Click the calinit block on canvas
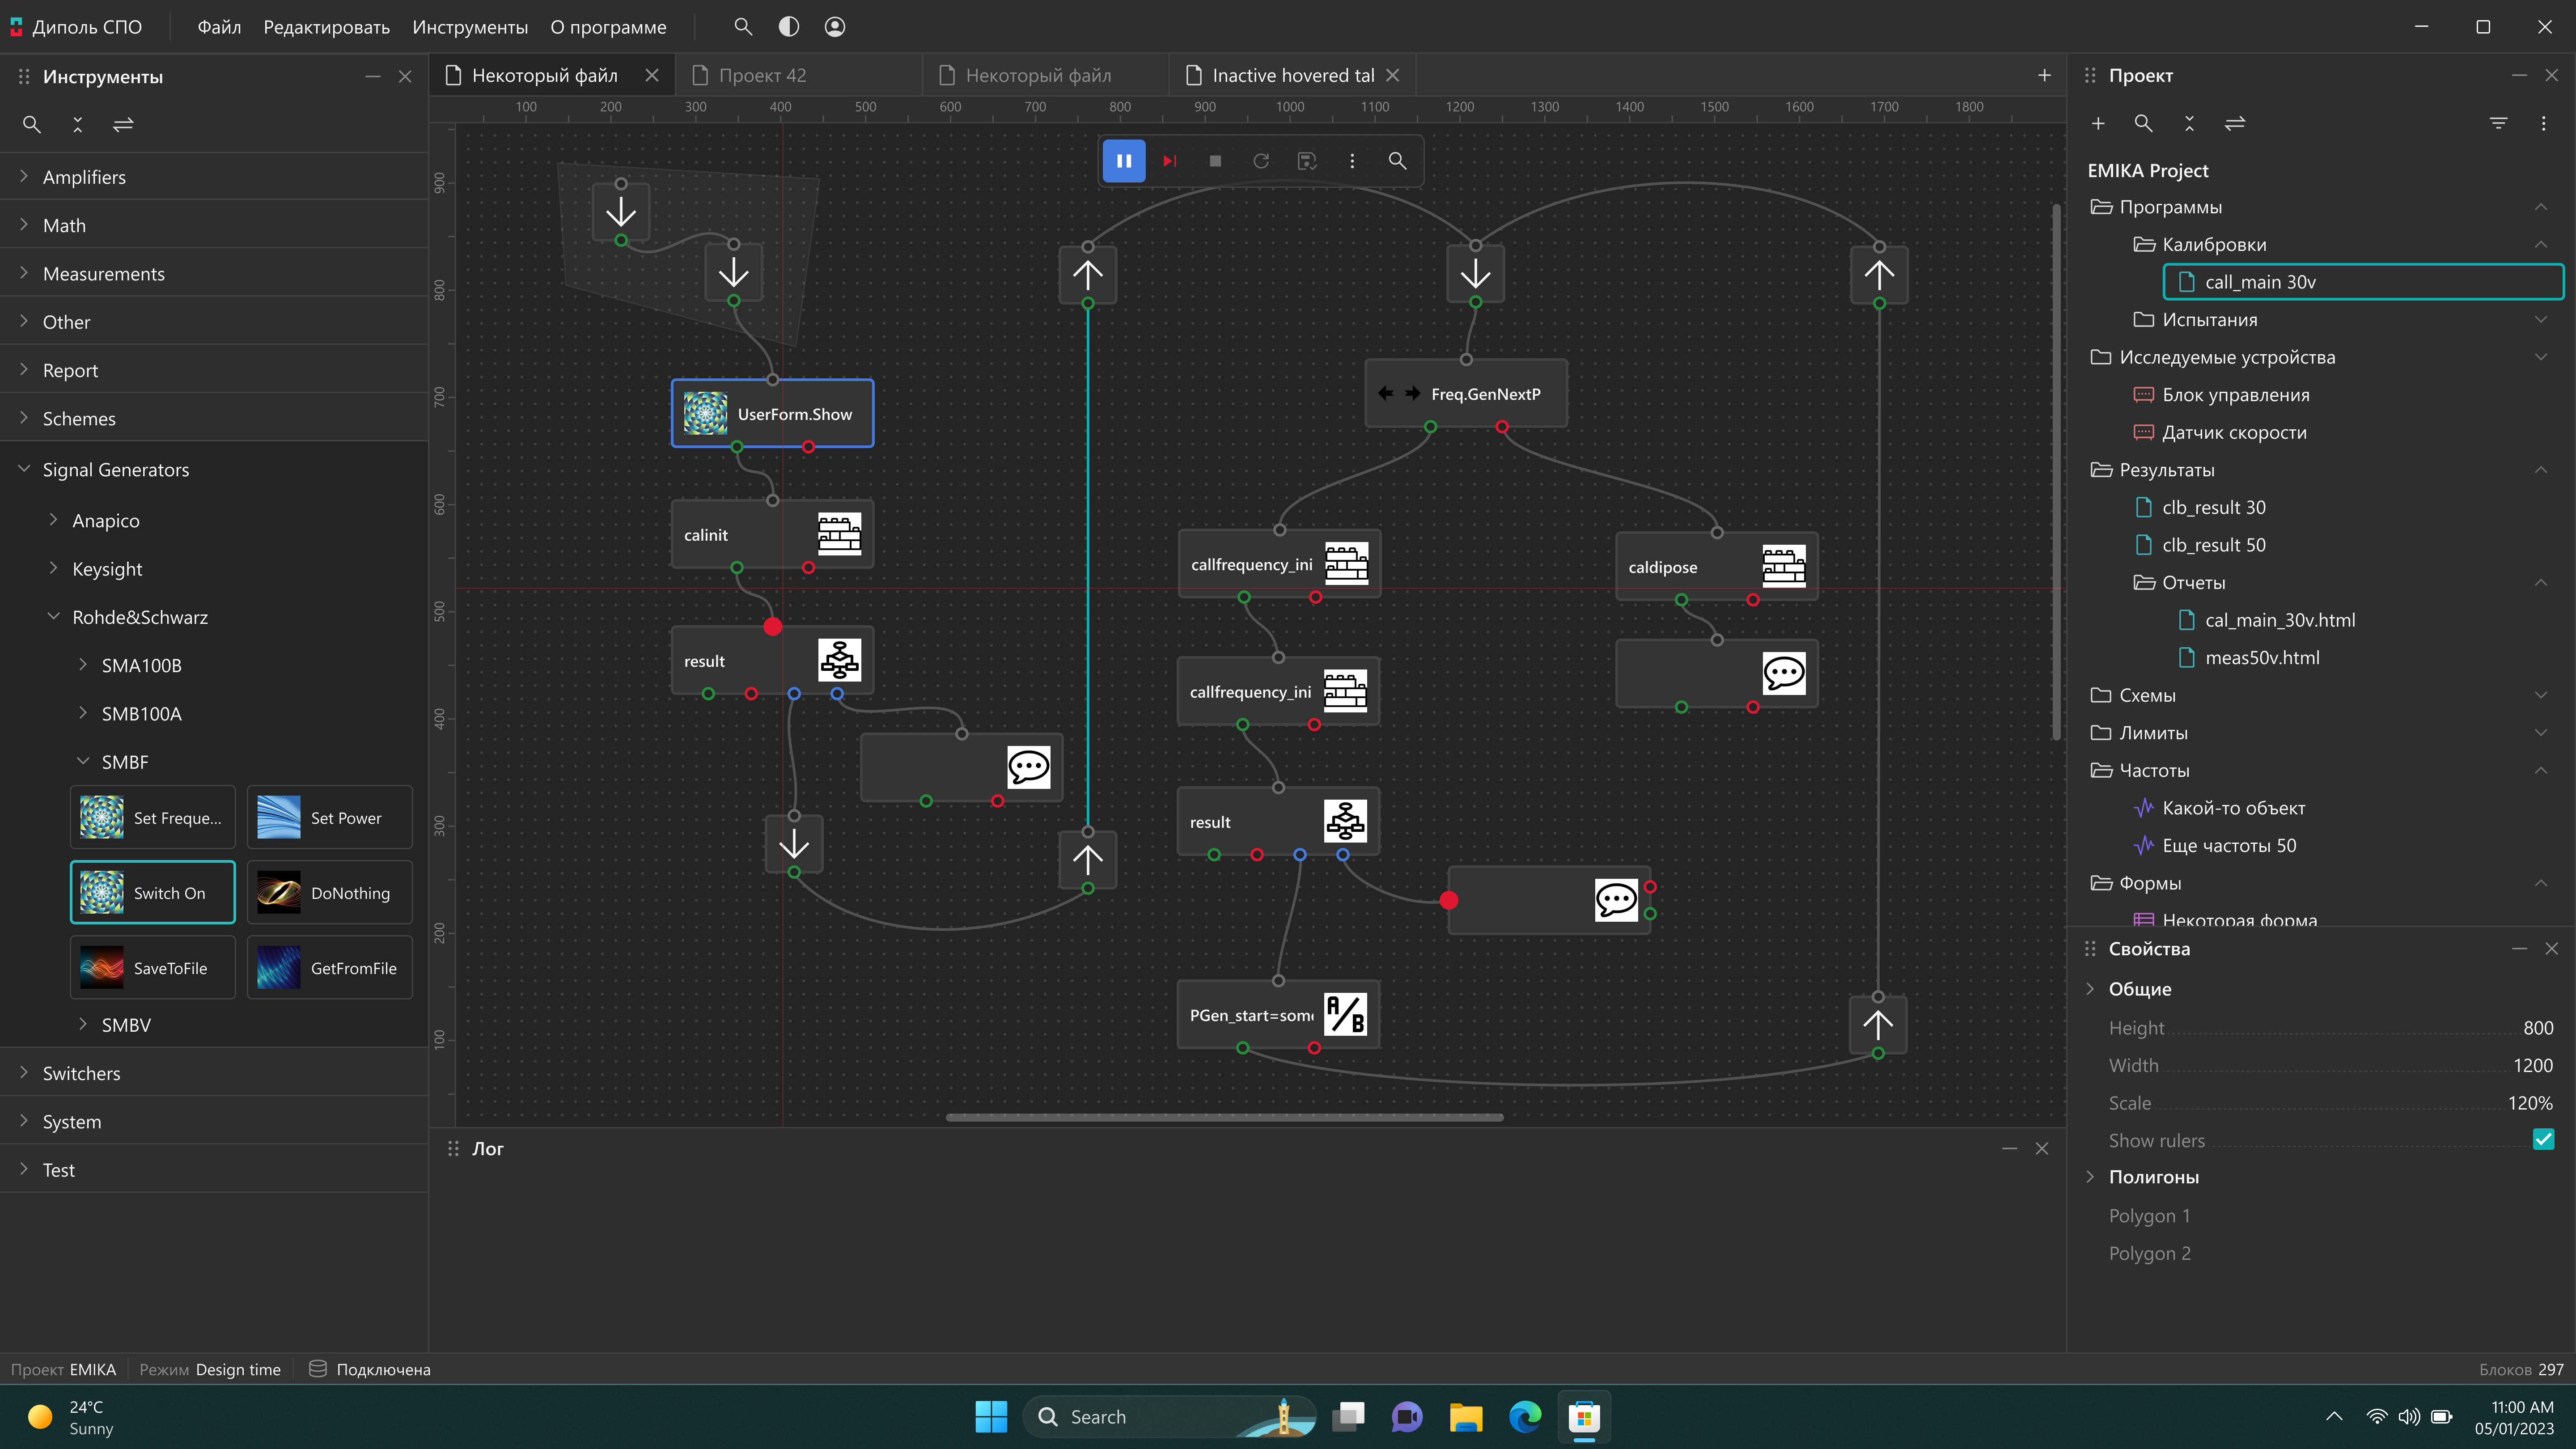The image size is (2576, 1449). [772, 535]
